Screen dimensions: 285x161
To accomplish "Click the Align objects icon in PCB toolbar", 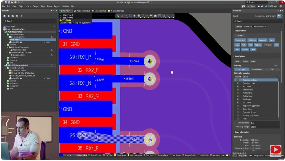I will click(x=135, y=16).
